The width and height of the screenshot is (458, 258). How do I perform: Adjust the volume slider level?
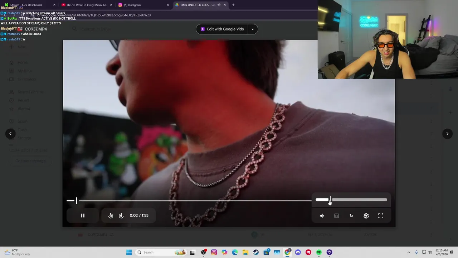351,200
